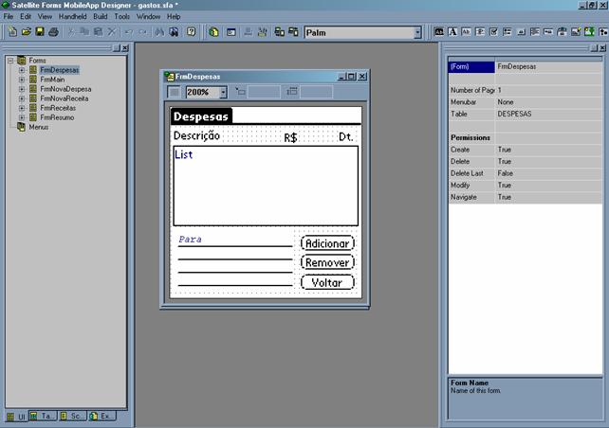This screenshot has width=609, height=428.
Task: Click the Help question mark icon
Action: pos(192,32)
